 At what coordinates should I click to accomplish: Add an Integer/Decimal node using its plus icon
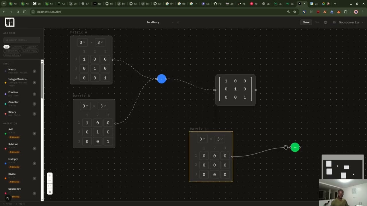pos(34,82)
